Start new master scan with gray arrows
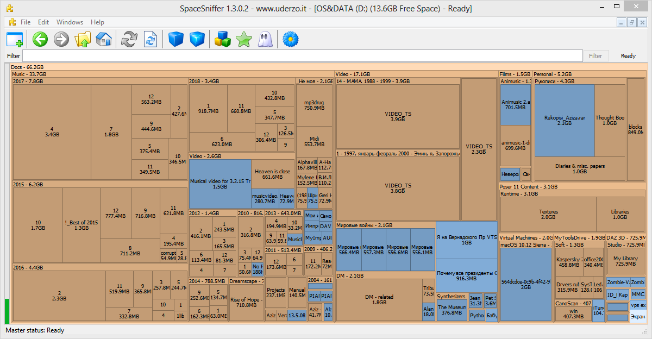The width and height of the screenshot is (652, 339). (129, 39)
